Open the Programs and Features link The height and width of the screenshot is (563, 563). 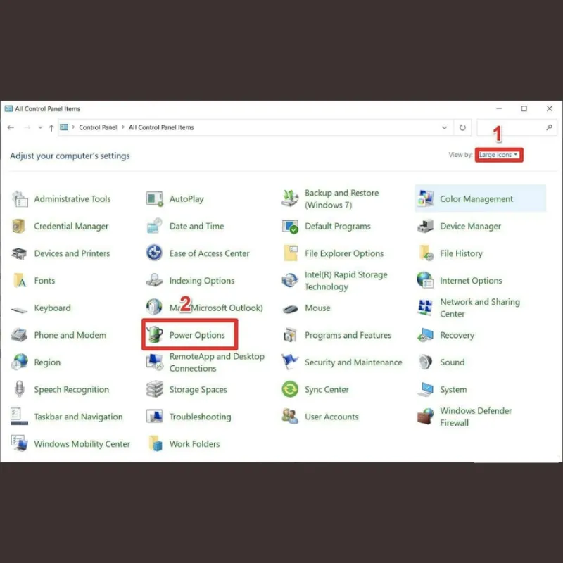point(348,335)
